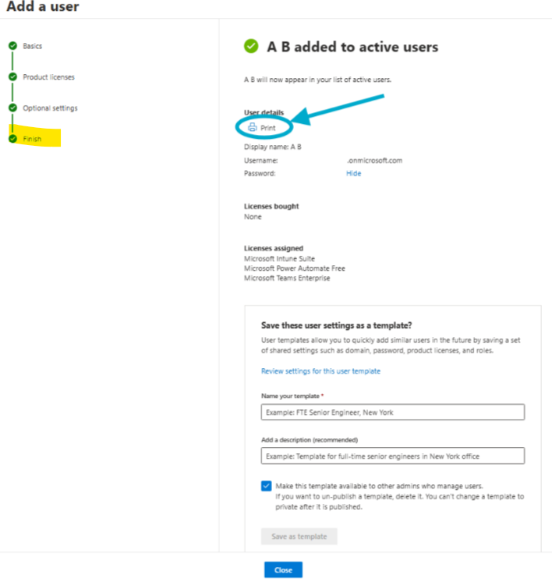Click the Add a description field

tap(393, 456)
